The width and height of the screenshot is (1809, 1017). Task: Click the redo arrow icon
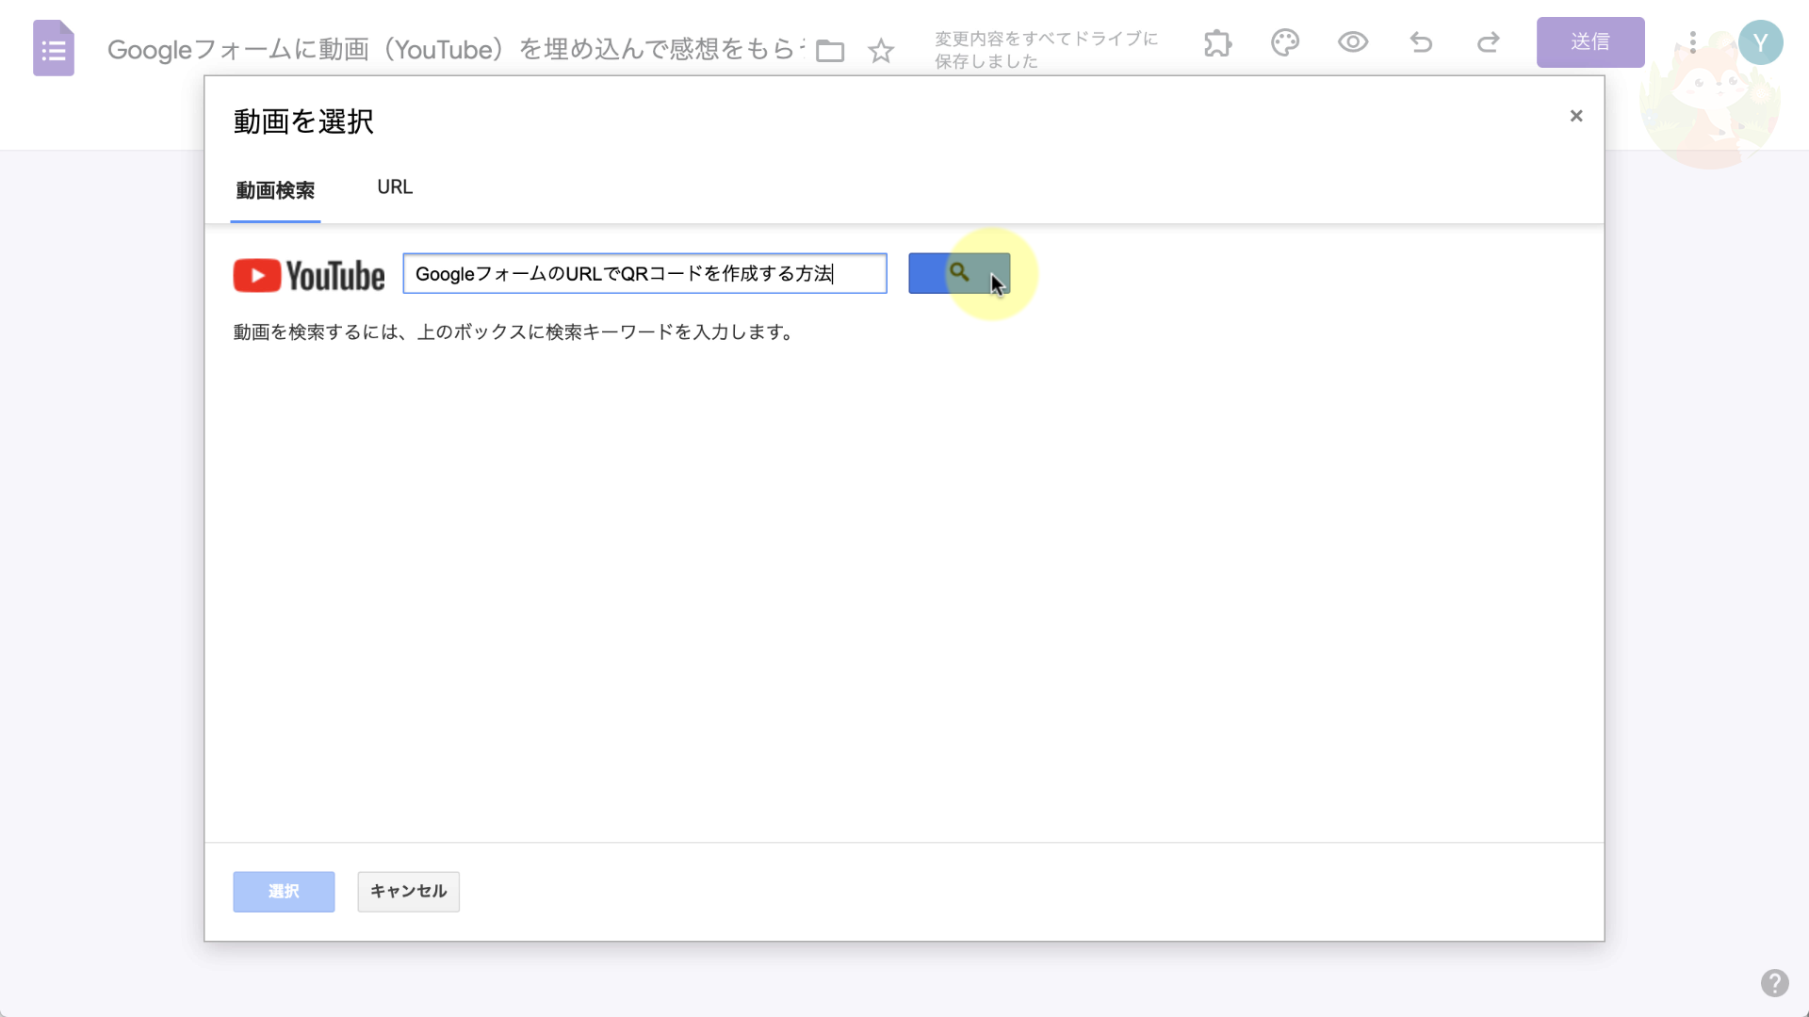(1489, 42)
